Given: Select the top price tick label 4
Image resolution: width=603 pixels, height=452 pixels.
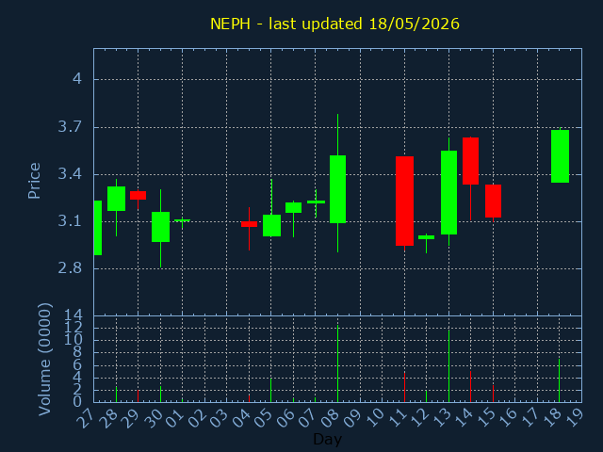Looking at the screenshot, I should pos(77,79).
